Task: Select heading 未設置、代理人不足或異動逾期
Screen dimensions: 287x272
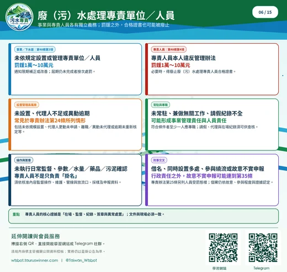Action: click(x=52, y=113)
